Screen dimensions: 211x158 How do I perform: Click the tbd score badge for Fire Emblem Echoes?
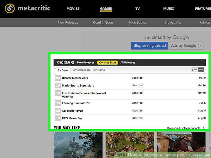click(x=58, y=93)
